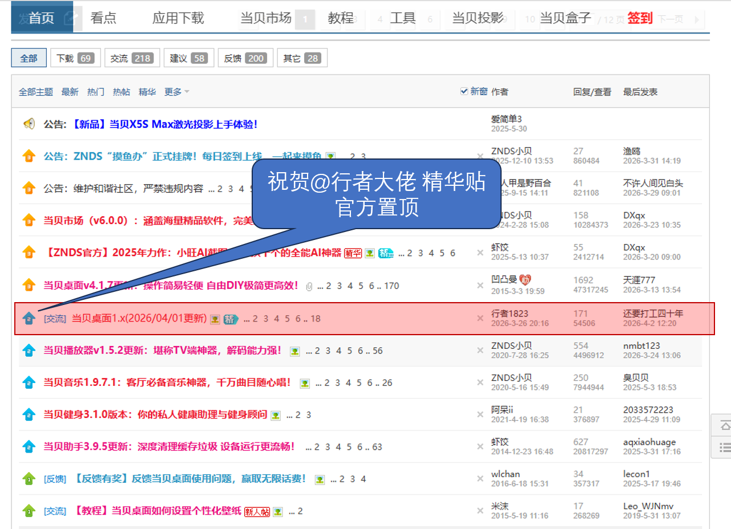Open the 当贝桌面1.x(2026/04/01更新) thread
The width and height of the screenshot is (731, 529).
[x=139, y=319]
